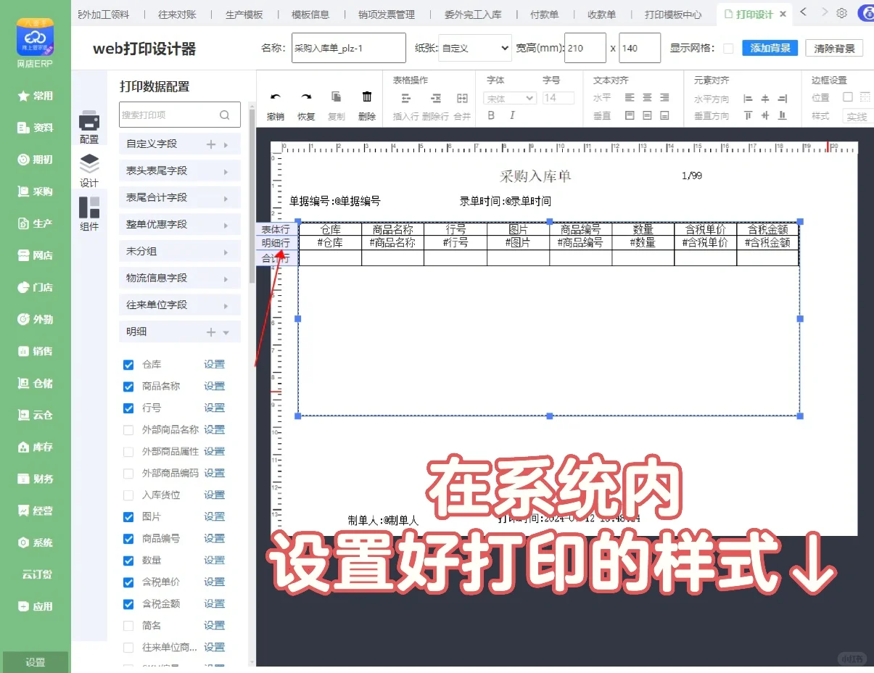The height and width of the screenshot is (673, 874).
Task: Expand the 表头表尾字段 section
Action: (179, 170)
